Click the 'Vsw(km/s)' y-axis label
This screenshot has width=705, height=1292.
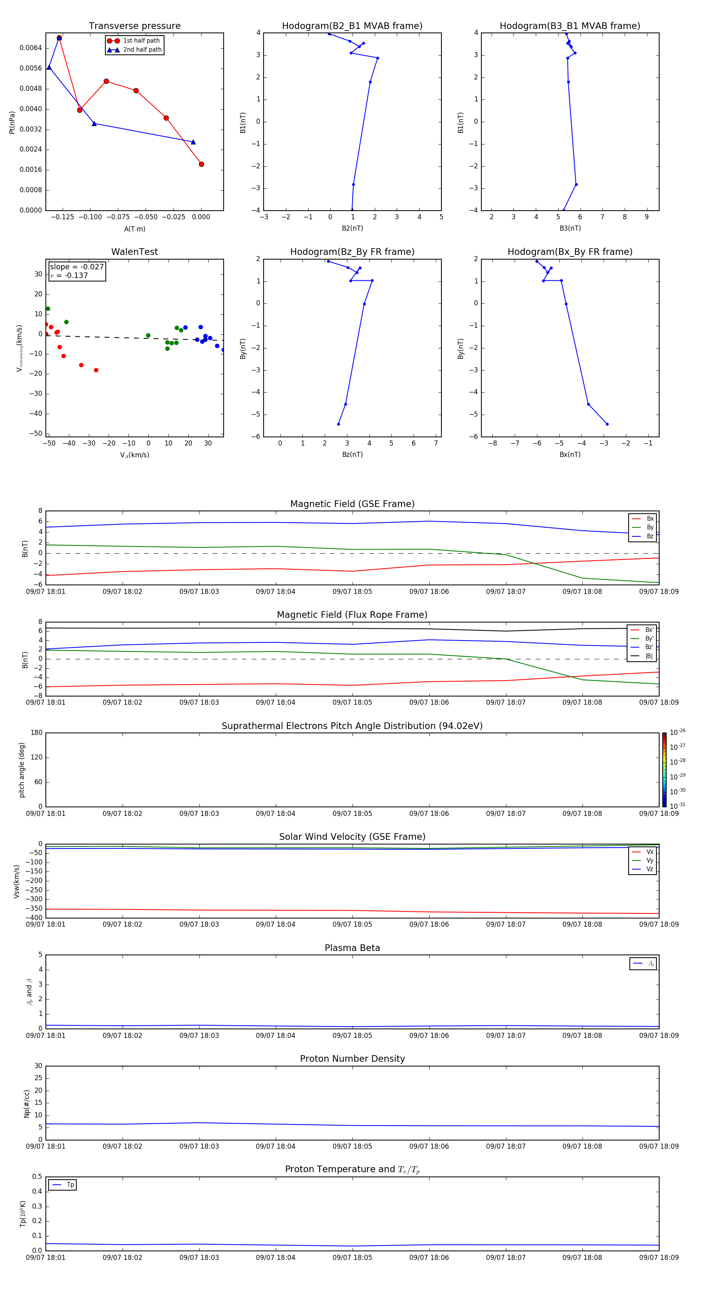[16, 881]
